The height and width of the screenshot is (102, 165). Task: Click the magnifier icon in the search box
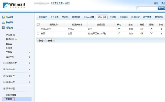(x=138, y=8)
